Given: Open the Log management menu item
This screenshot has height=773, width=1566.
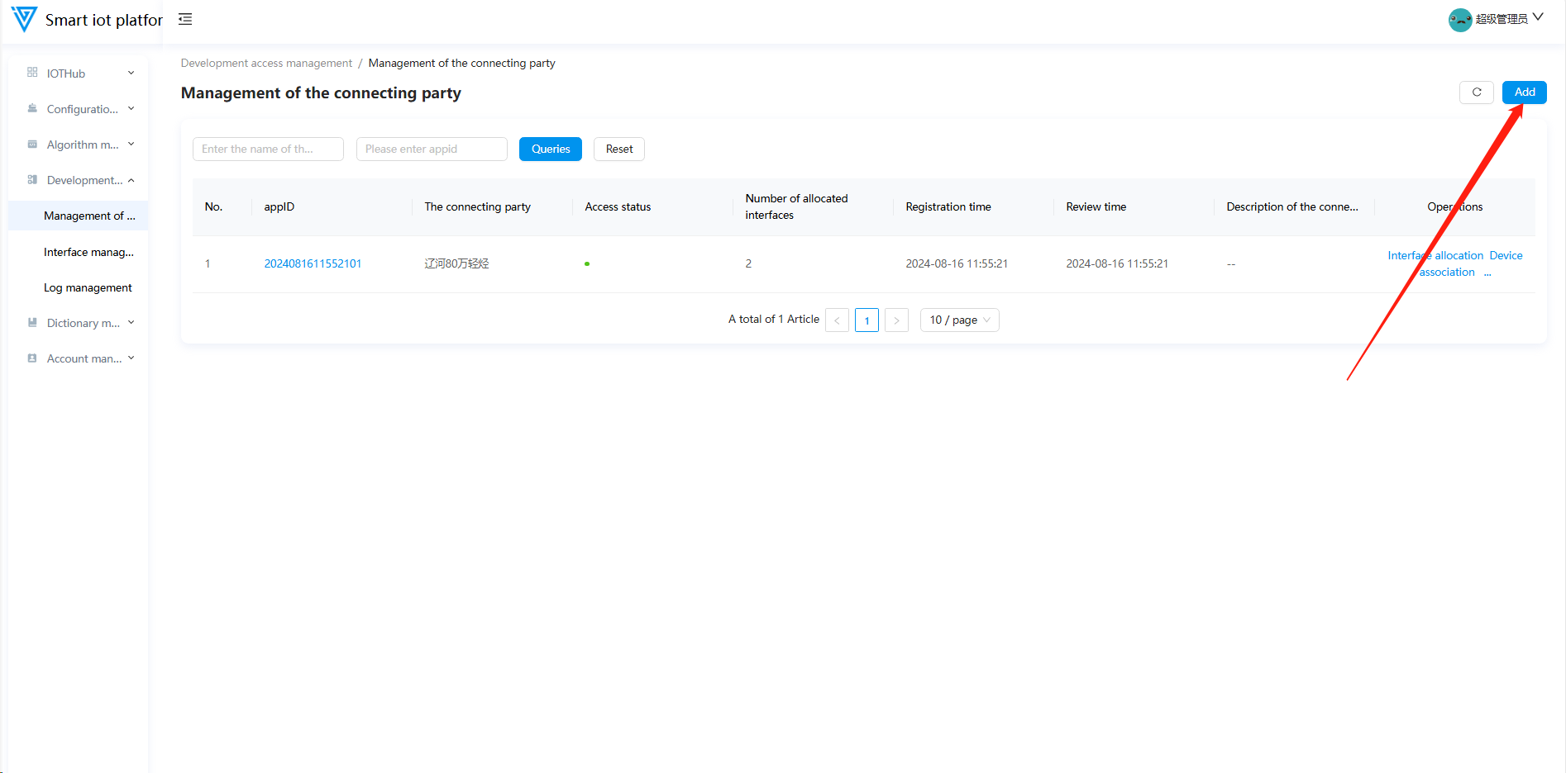Looking at the screenshot, I should 88,287.
